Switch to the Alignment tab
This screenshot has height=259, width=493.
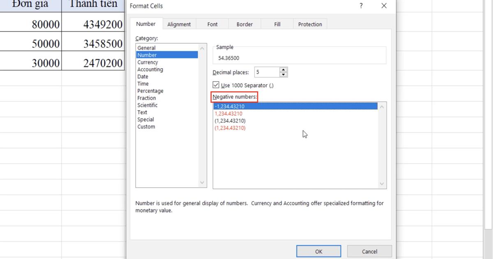pos(179,24)
